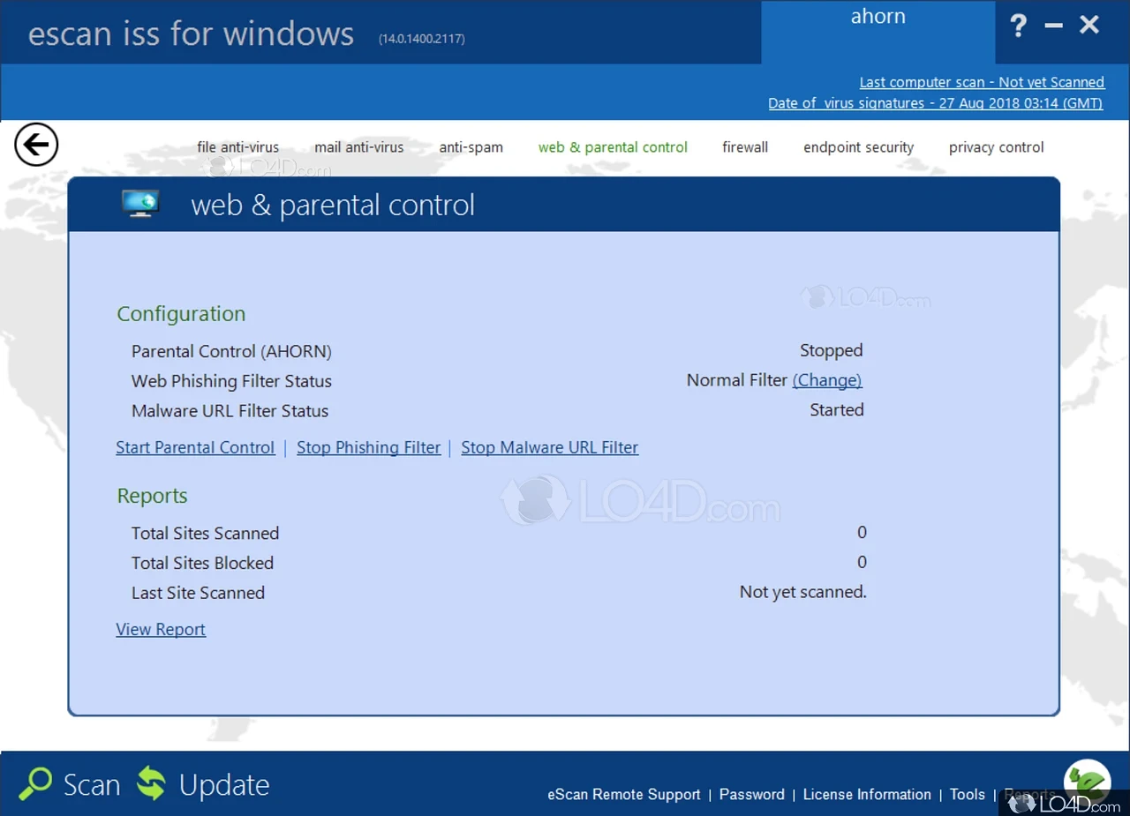Screen dimensions: 1130x816
Task: Click the ahorn user tab
Action: pos(878,32)
